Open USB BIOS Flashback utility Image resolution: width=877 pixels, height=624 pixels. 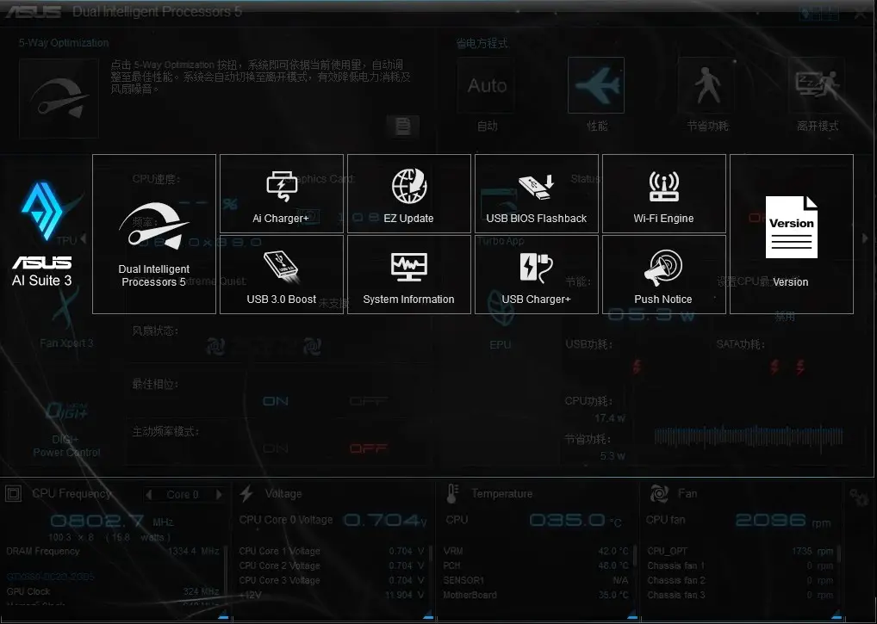pos(537,194)
